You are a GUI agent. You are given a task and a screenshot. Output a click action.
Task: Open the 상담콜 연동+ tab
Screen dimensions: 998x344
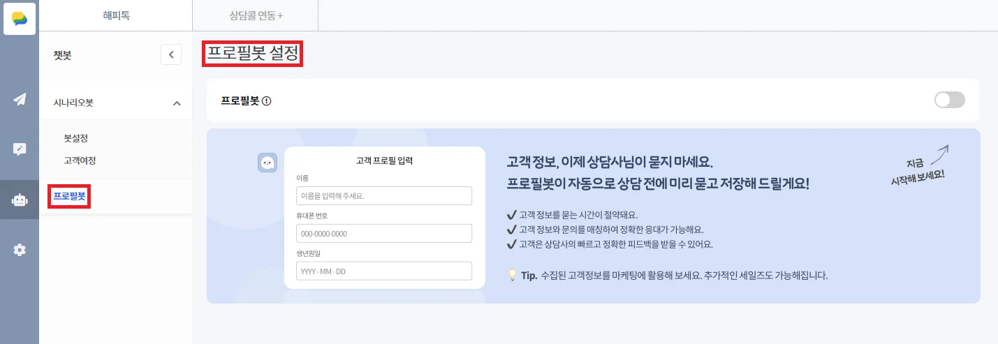pyautogui.click(x=256, y=15)
